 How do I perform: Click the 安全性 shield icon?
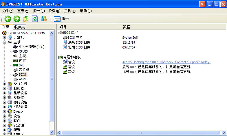coord(10,125)
